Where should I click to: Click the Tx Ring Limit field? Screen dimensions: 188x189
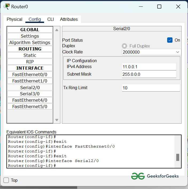click(151, 88)
